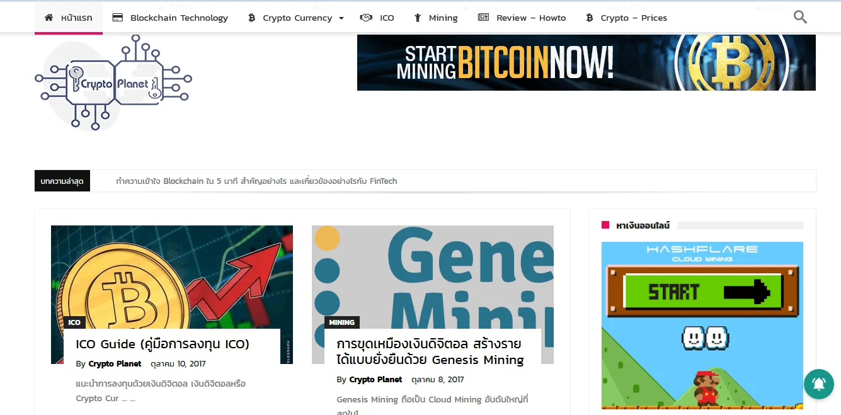Select the Blockchain Technology card icon
This screenshot has width=841, height=415.
pos(117,18)
